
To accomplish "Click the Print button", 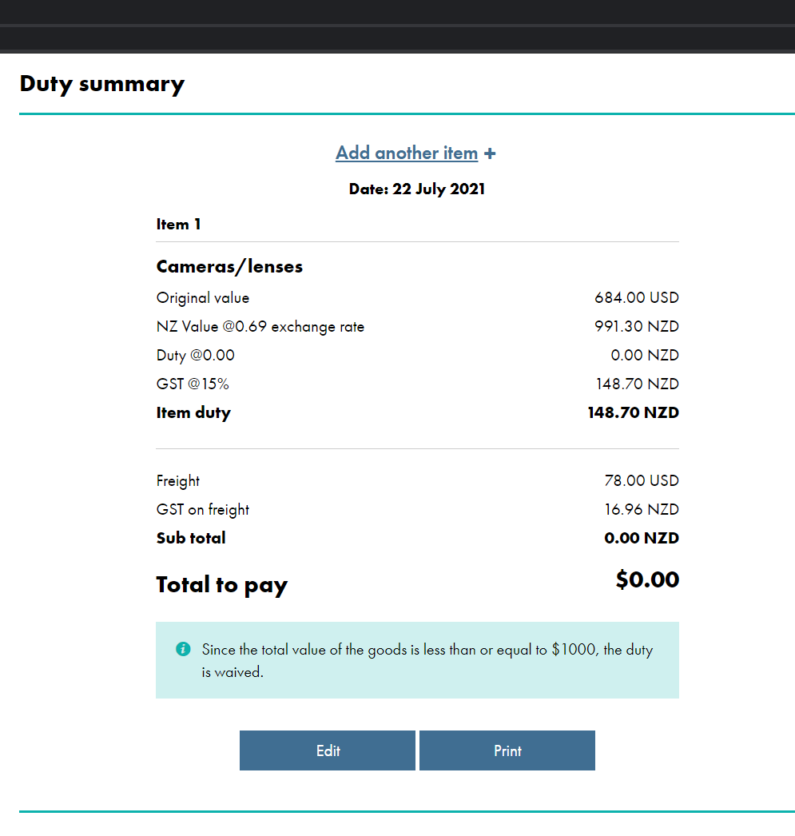I will click(507, 750).
